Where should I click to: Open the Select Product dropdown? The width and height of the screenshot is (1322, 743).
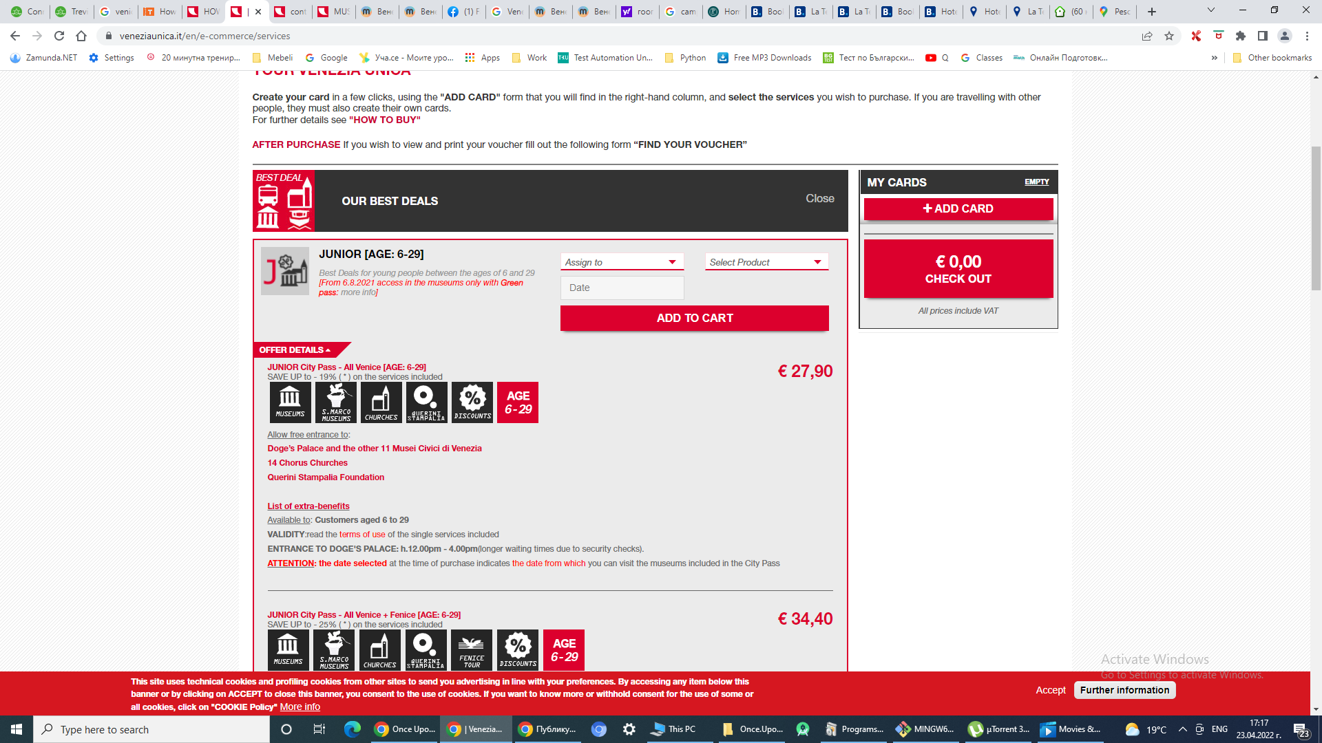[766, 262]
